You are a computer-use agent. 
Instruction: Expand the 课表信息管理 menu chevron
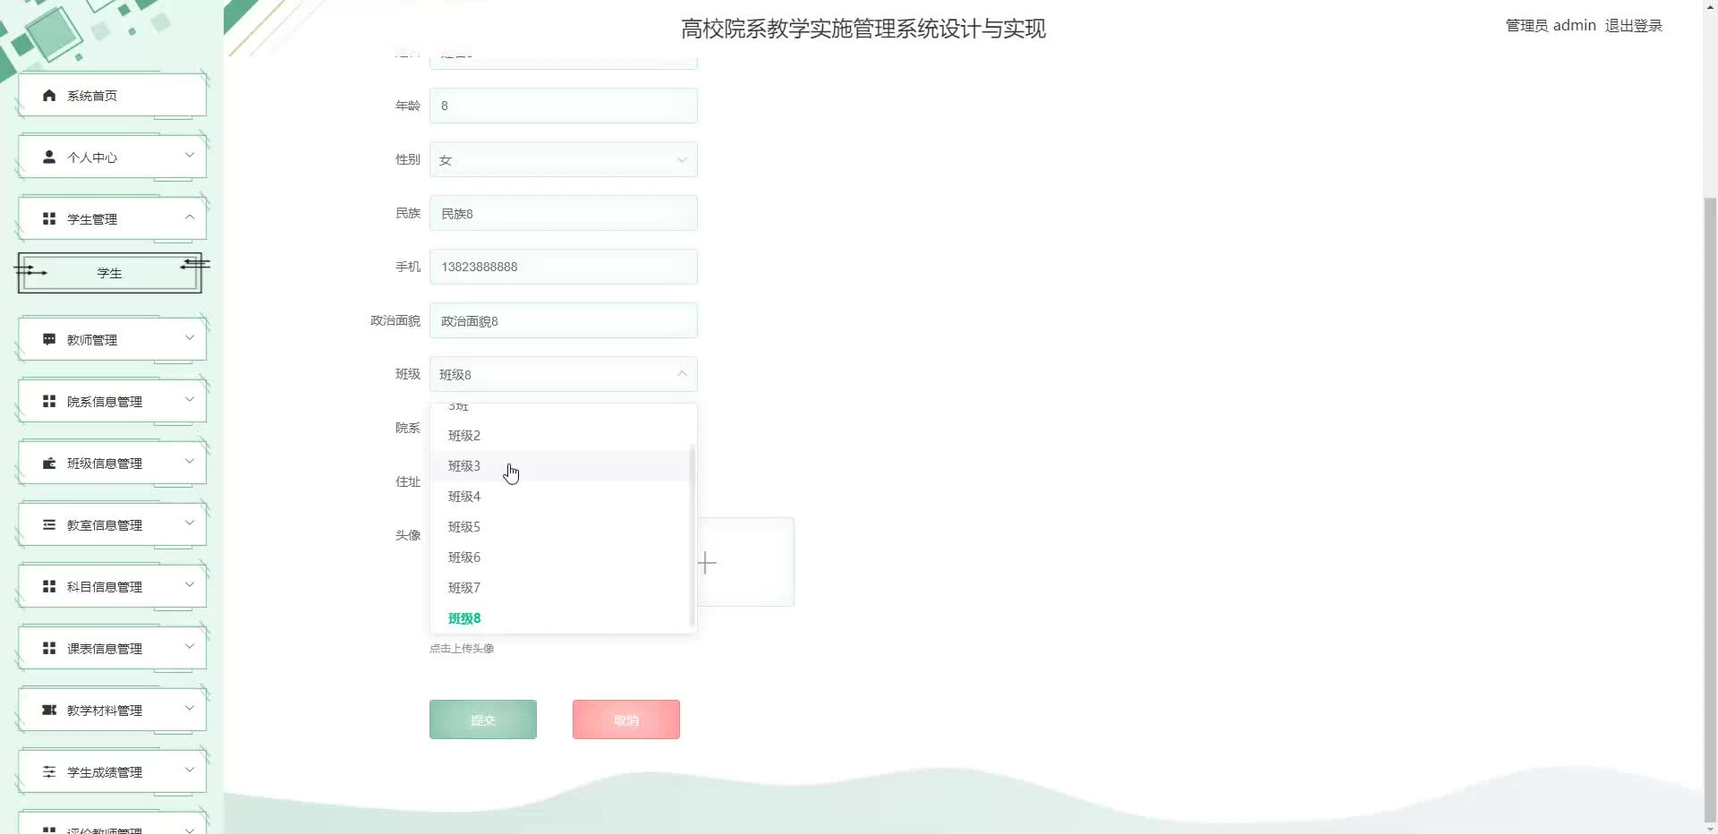point(190,646)
